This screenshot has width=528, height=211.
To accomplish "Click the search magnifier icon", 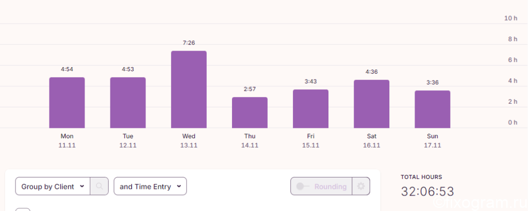I will 100,186.
